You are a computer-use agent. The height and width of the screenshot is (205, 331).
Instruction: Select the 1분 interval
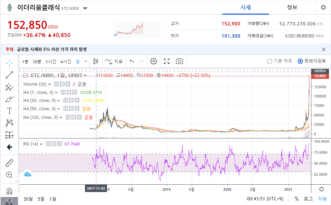click(25, 62)
